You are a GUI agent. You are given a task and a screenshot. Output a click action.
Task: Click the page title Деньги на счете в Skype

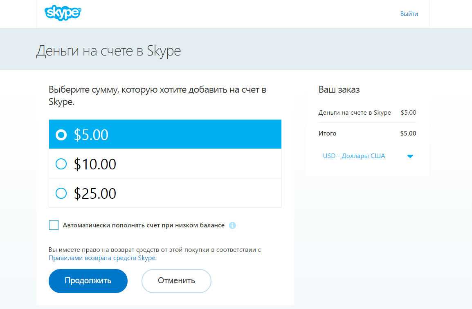[x=108, y=51]
